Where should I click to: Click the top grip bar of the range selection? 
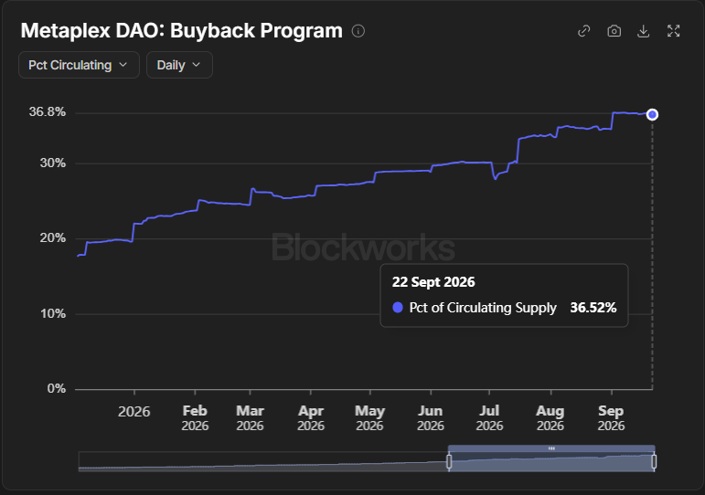(x=551, y=448)
